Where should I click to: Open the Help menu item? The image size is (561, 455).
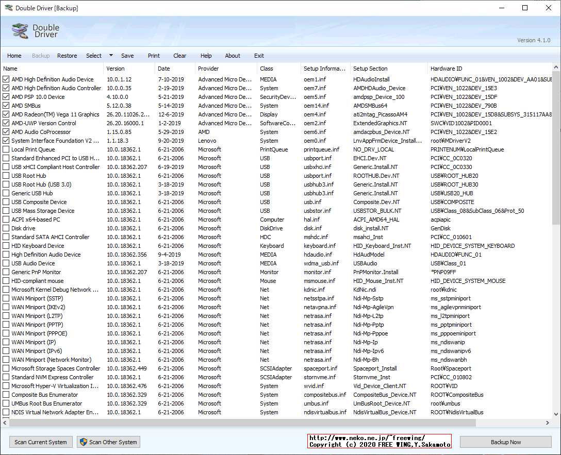pyautogui.click(x=206, y=56)
